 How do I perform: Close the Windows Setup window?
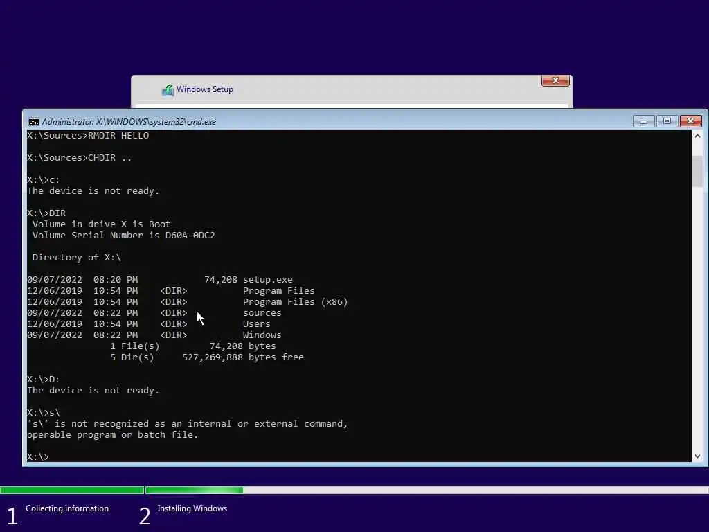click(555, 80)
